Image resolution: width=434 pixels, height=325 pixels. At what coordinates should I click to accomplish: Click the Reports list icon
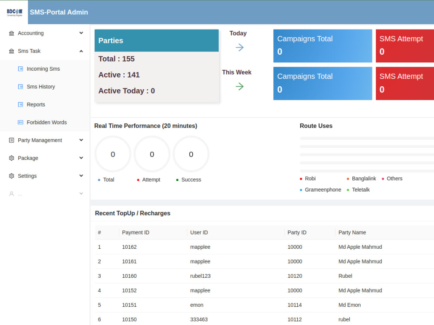pos(20,104)
